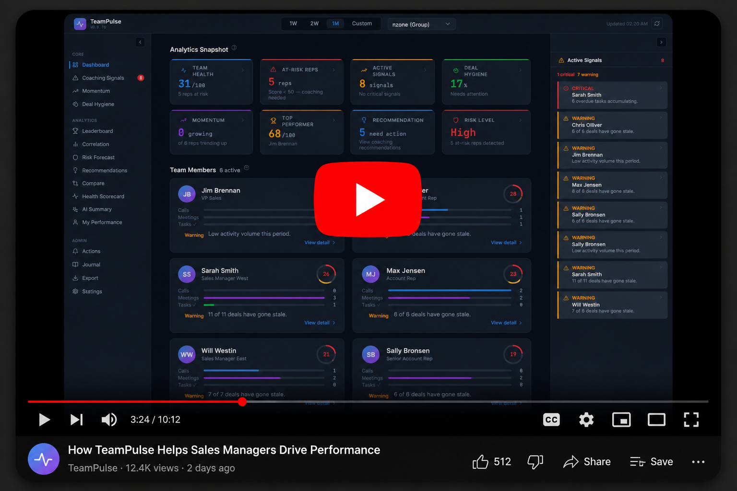Collapse the Active Signals right panel
This screenshot has width=737, height=491.
[661, 42]
